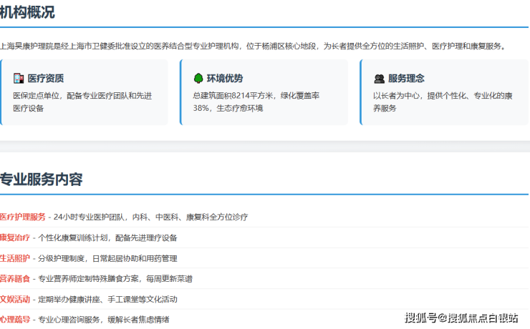This screenshot has height=329, width=530.
Task: Open the 生活照护 red label
Action: [15, 258]
